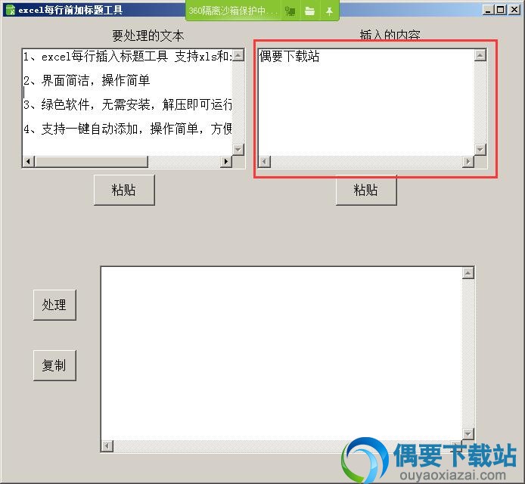The image size is (525, 484).
Task: Click output area up scroll arrow
Action: pyautogui.click(x=468, y=273)
